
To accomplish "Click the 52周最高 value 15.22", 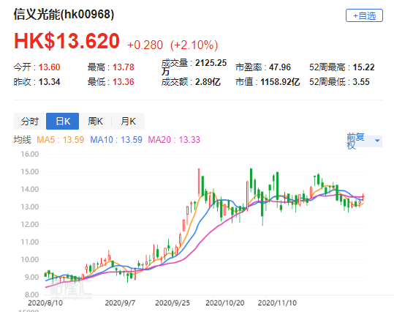I will [x=363, y=67].
